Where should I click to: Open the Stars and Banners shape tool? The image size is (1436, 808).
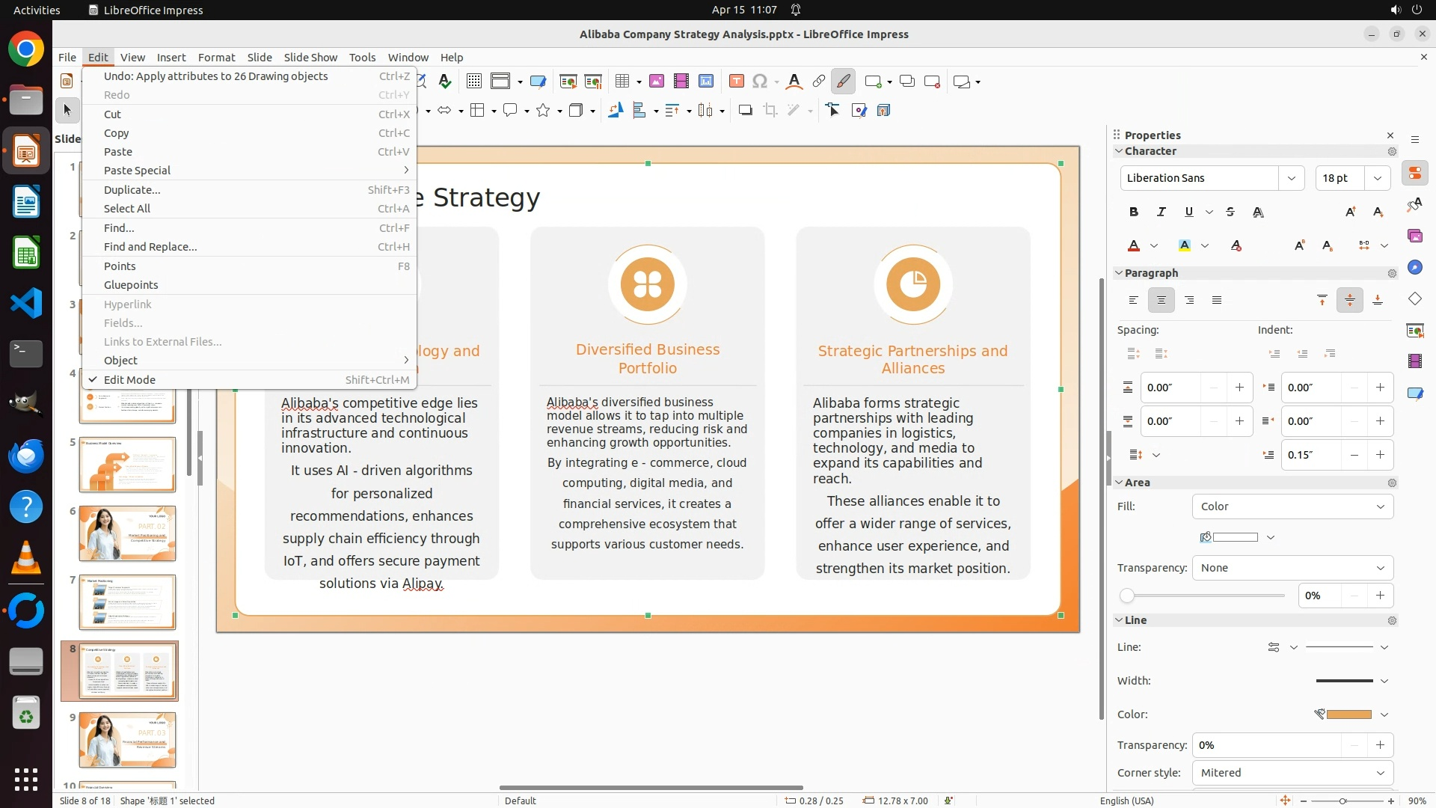tap(544, 111)
